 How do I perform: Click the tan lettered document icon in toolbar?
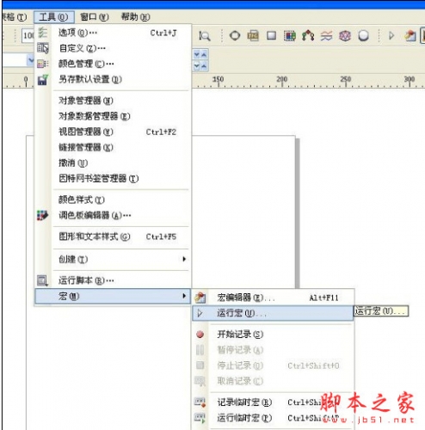[253, 36]
